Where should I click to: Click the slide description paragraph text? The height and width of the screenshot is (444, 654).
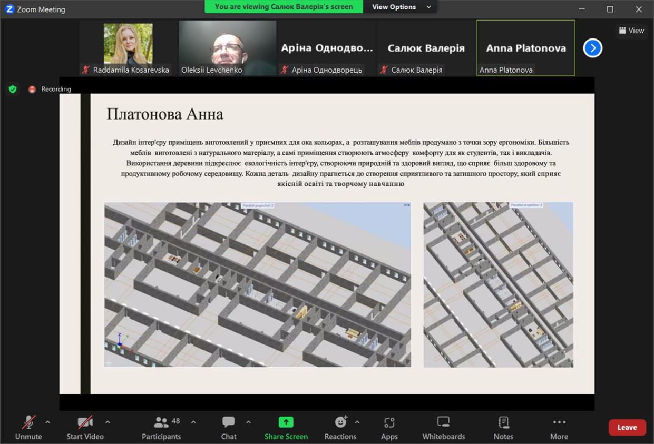click(x=341, y=163)
